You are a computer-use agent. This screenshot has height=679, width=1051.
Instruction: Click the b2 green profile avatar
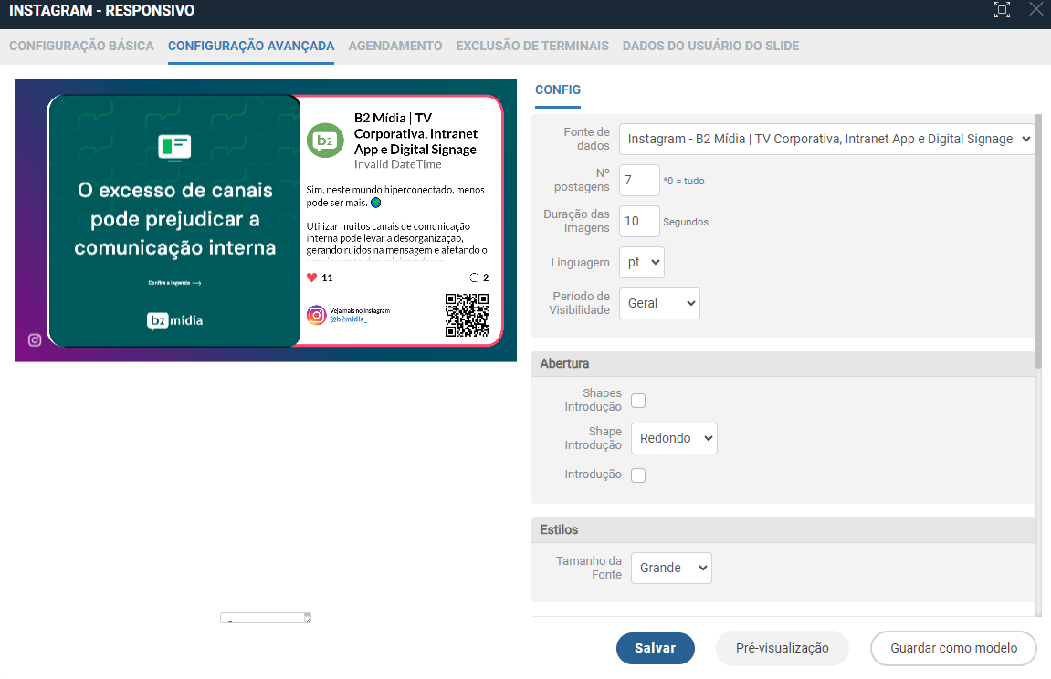325,141
